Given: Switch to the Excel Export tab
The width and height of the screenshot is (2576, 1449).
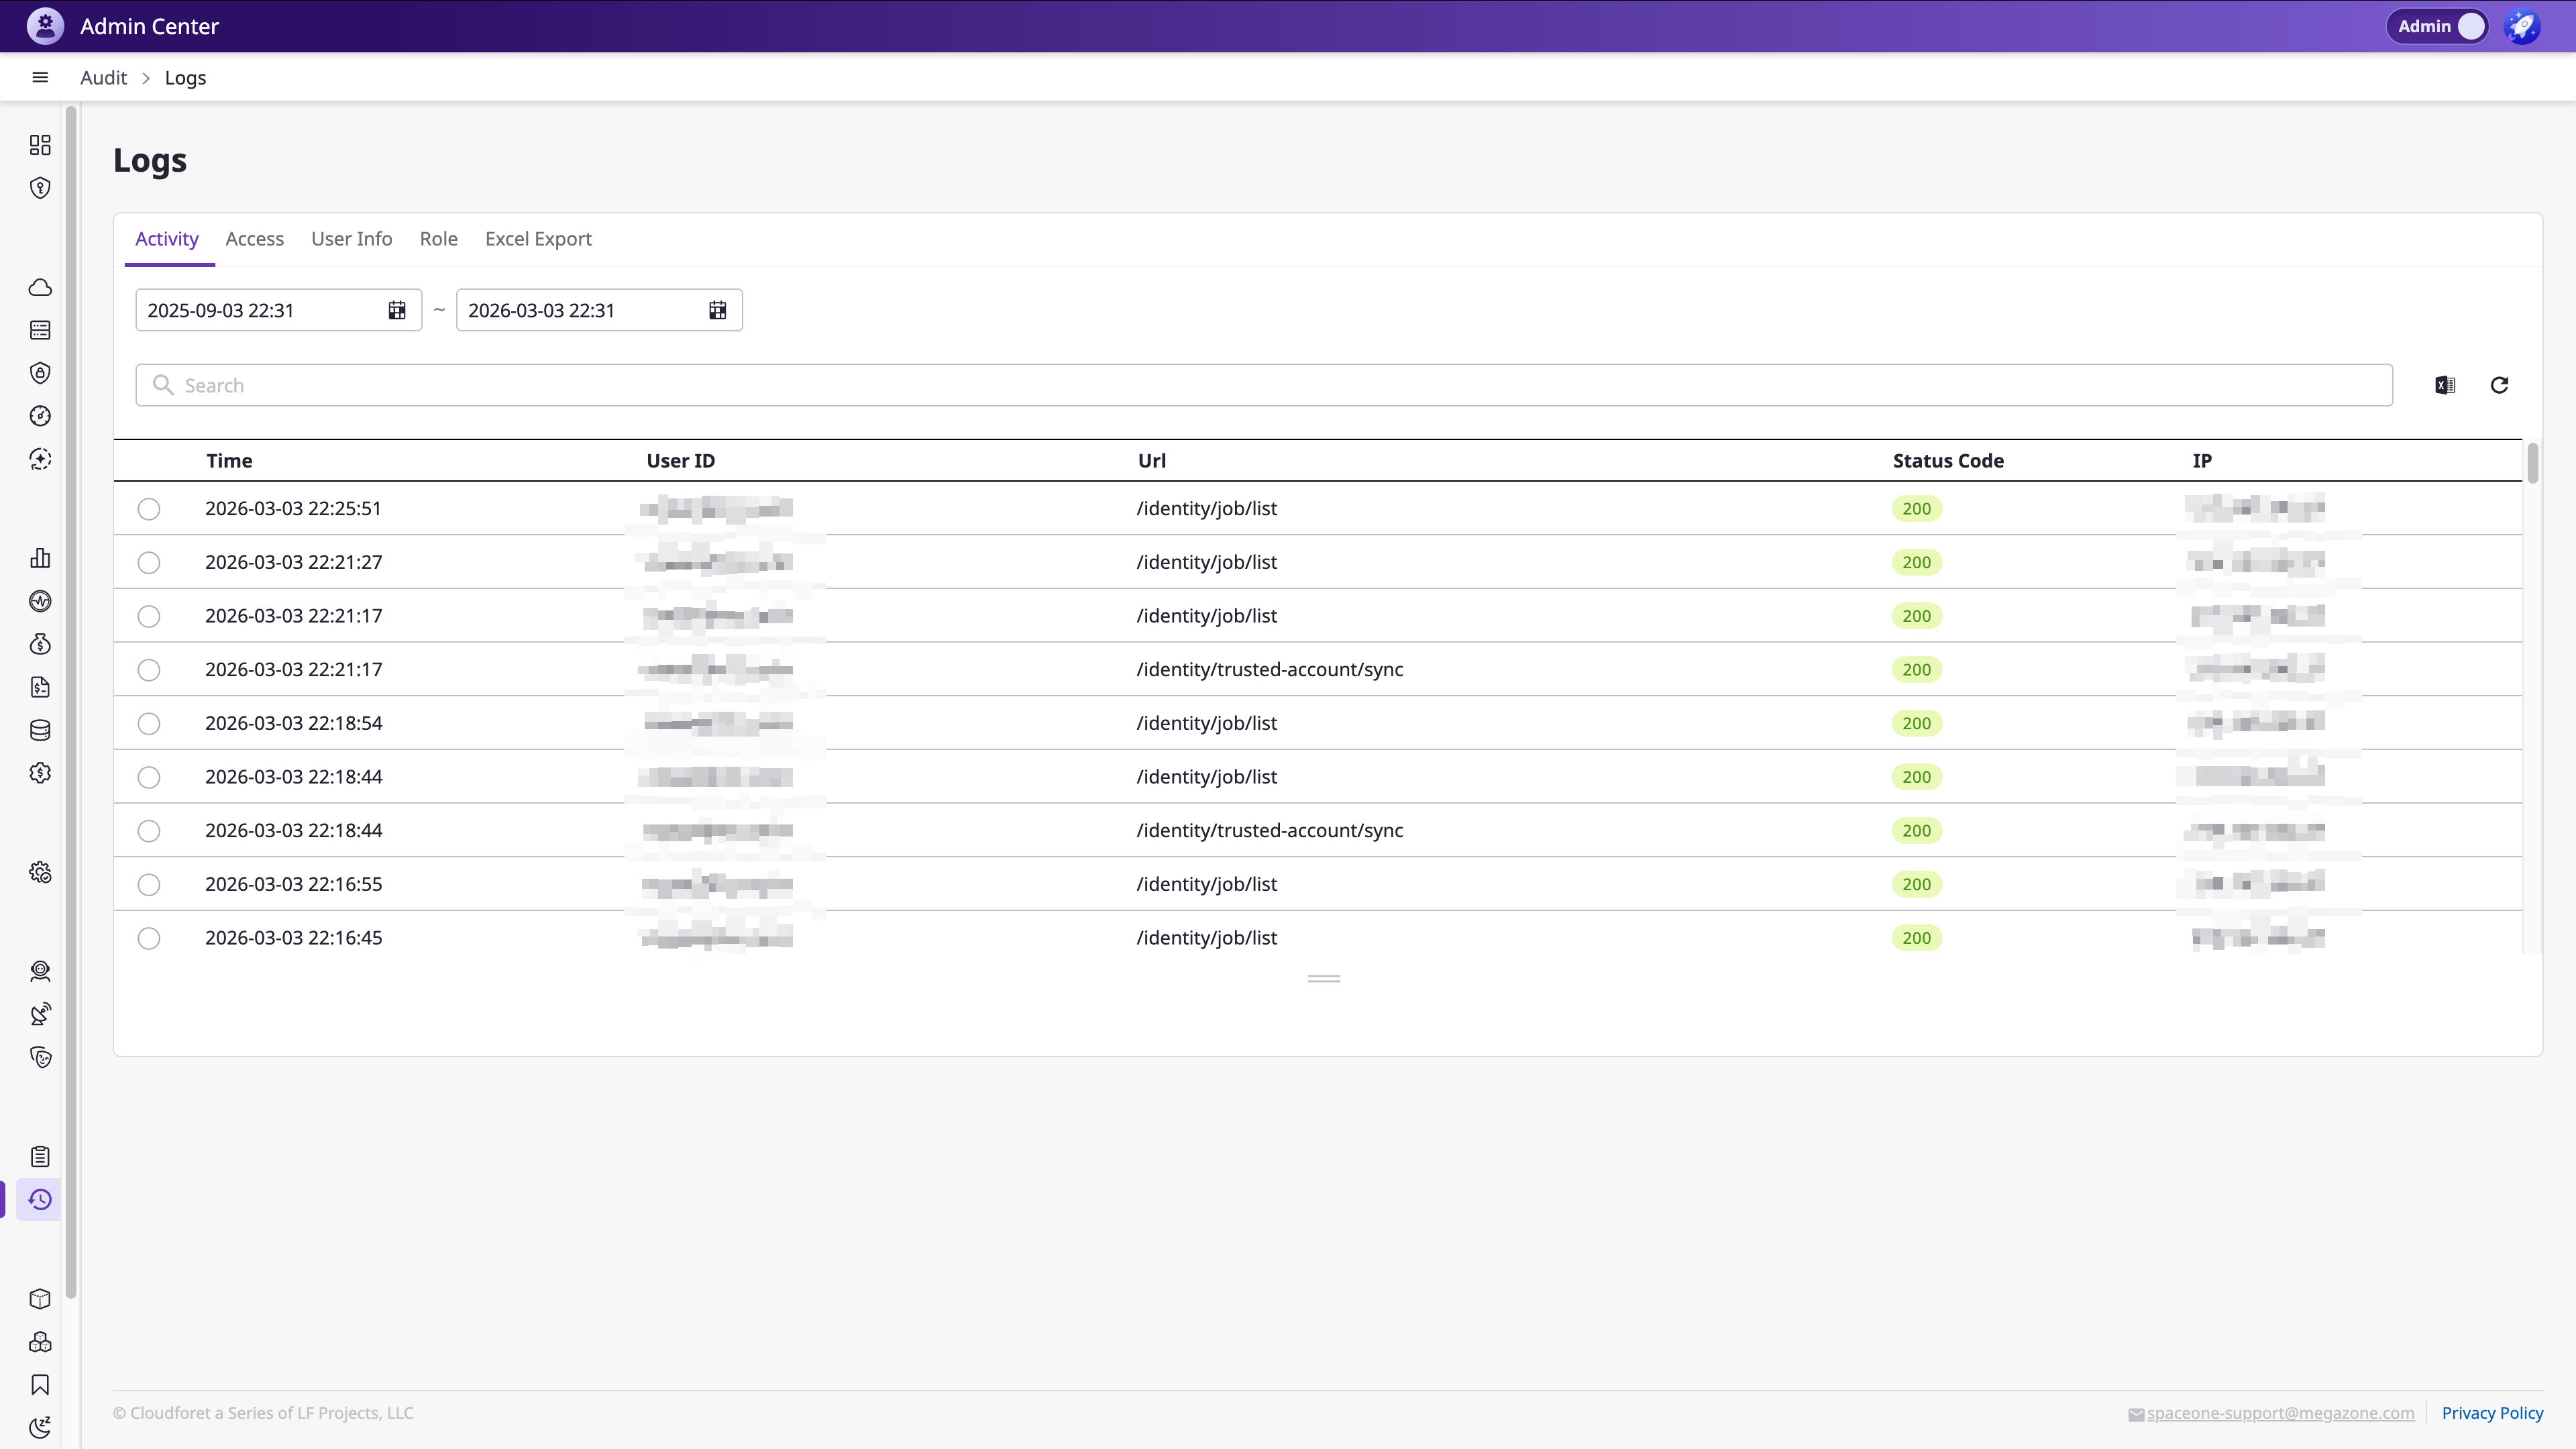Looking at the screenshot, I should point(538,239).
